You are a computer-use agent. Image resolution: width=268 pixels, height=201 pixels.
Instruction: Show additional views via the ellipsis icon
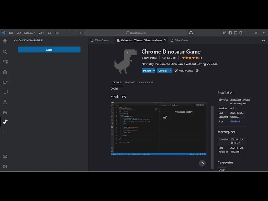[5, 132]
